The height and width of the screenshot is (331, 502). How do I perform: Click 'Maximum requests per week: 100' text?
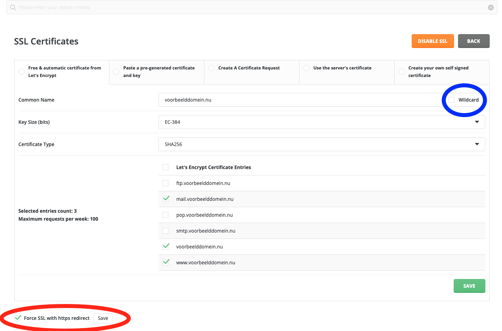pyautogui.click(x=58, y=219)
